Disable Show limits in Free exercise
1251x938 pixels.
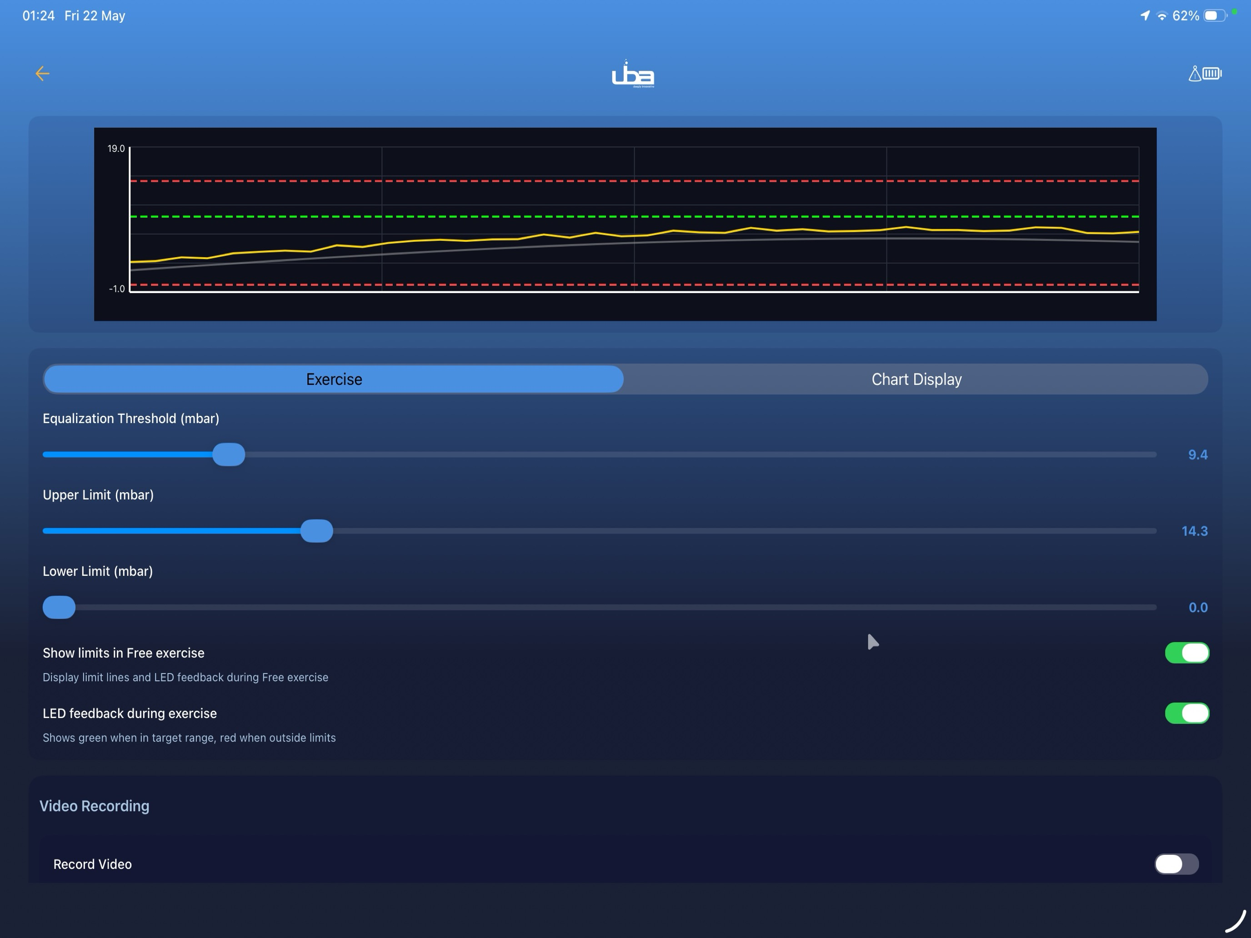point(1187,653)
